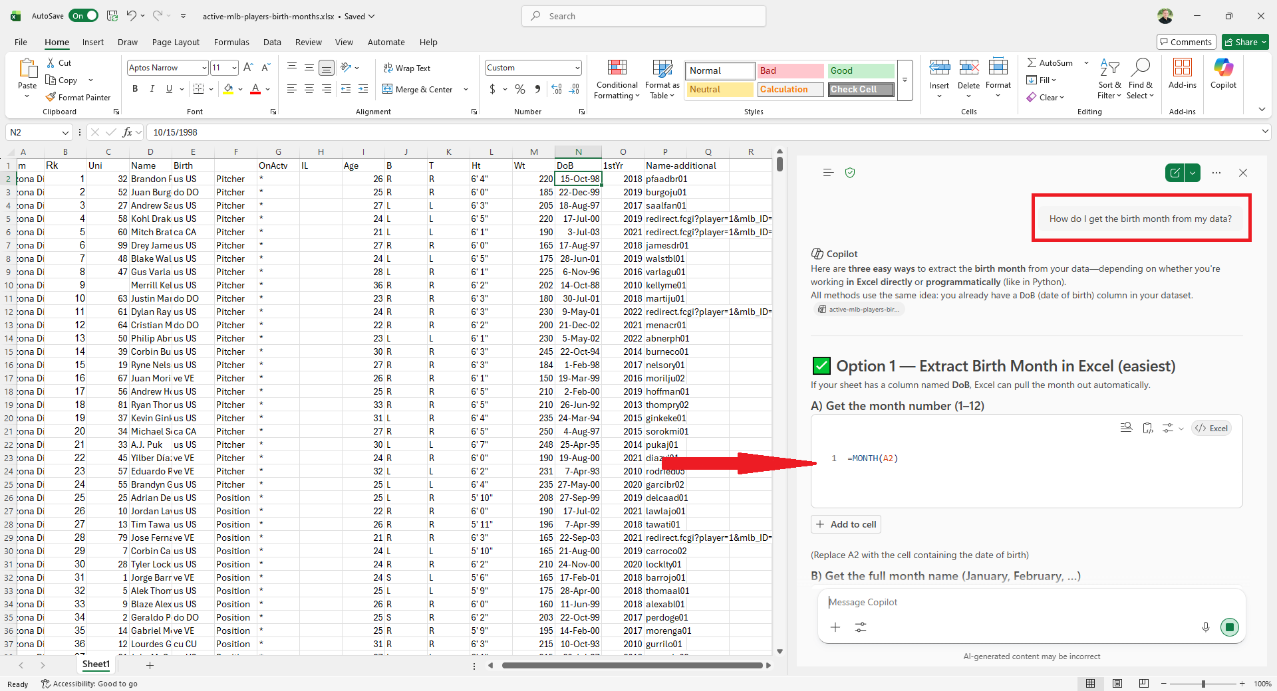Toggle underline formatting
The width and height of the screenshot is (1277, 691).
168,88
